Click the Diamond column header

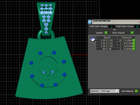click(126, 37)
